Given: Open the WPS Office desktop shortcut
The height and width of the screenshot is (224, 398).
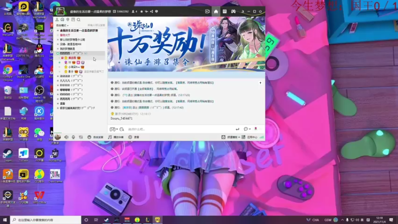Looking at the screenshot, I should [x=39, y=197].
